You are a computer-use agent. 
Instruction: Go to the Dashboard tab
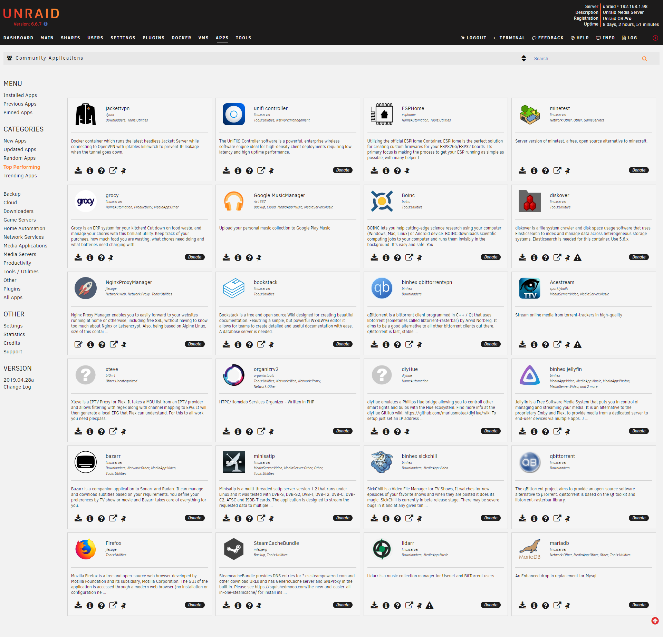18,38
